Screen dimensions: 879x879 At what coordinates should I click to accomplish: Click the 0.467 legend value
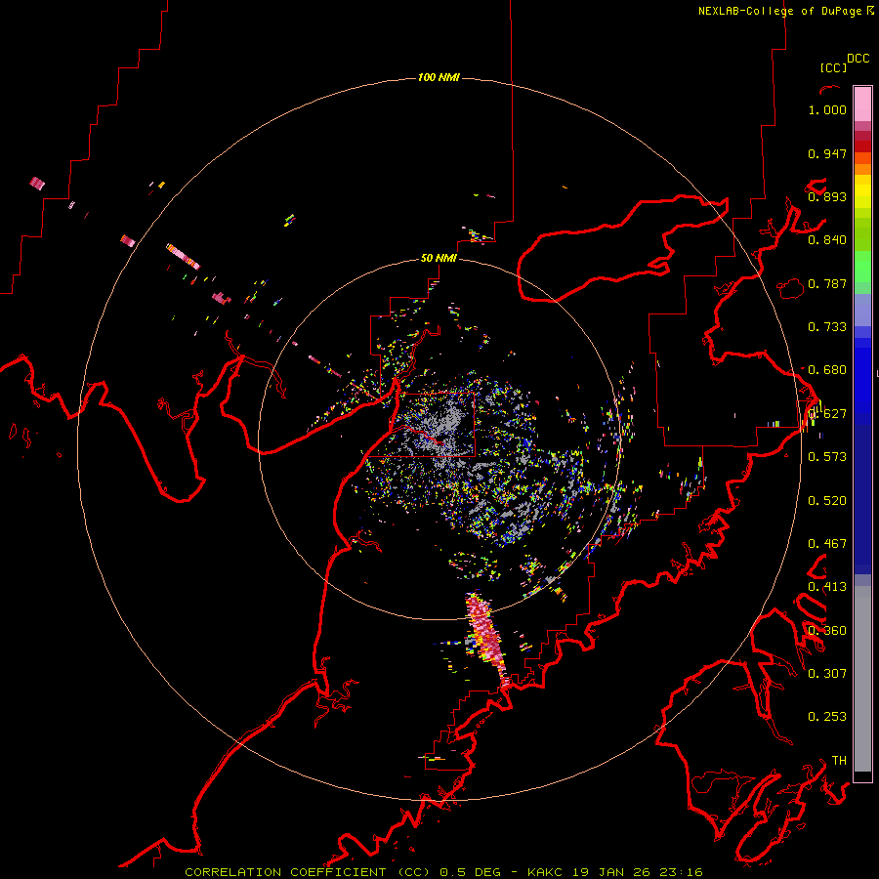827,544
